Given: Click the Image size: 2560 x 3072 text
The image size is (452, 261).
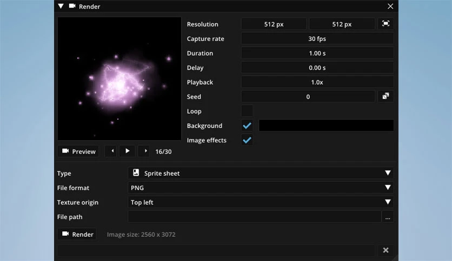Looking at the screenshot, I should (141, 235).
